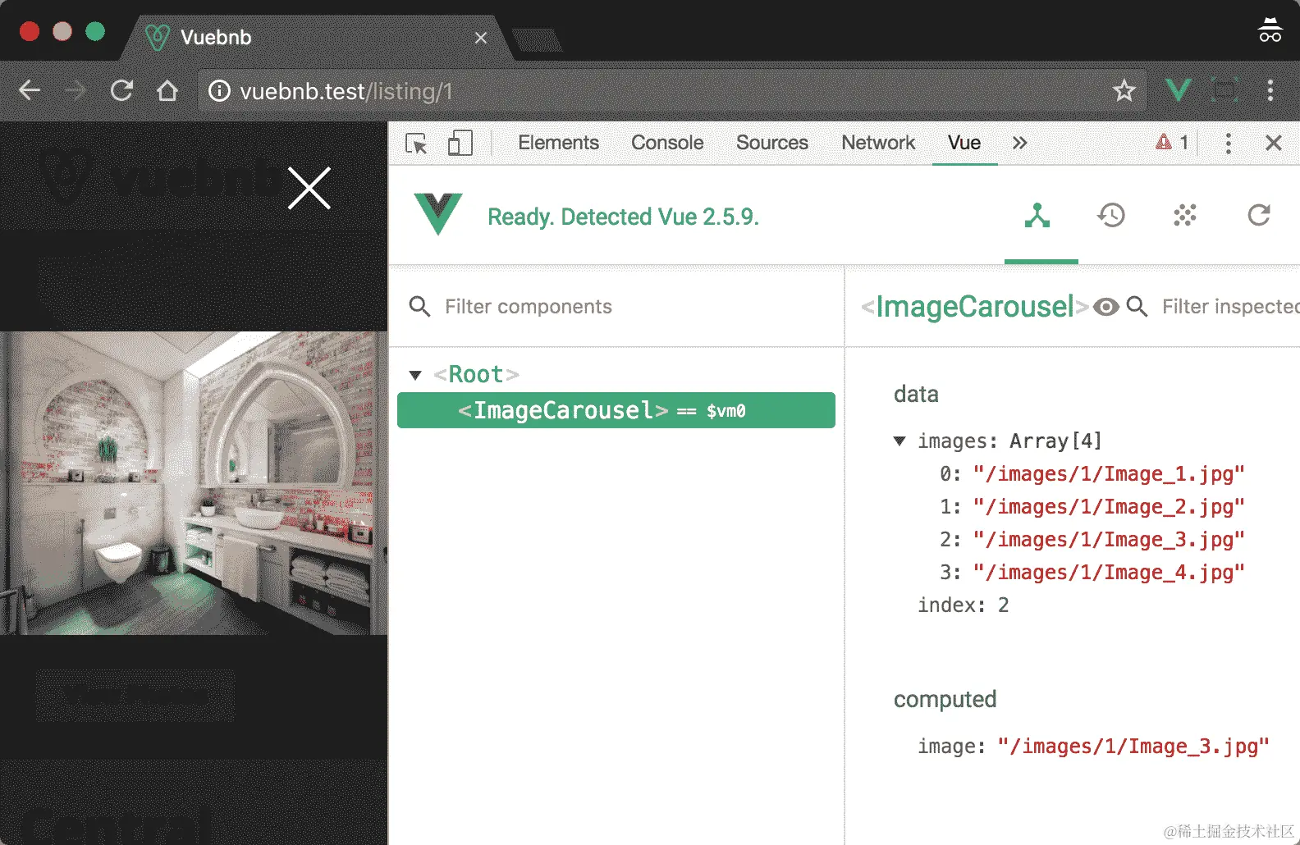Viewport: 1300px width, 845px height.
Task: Open the Chrome three-dot menu
Action: point(1270,90)
